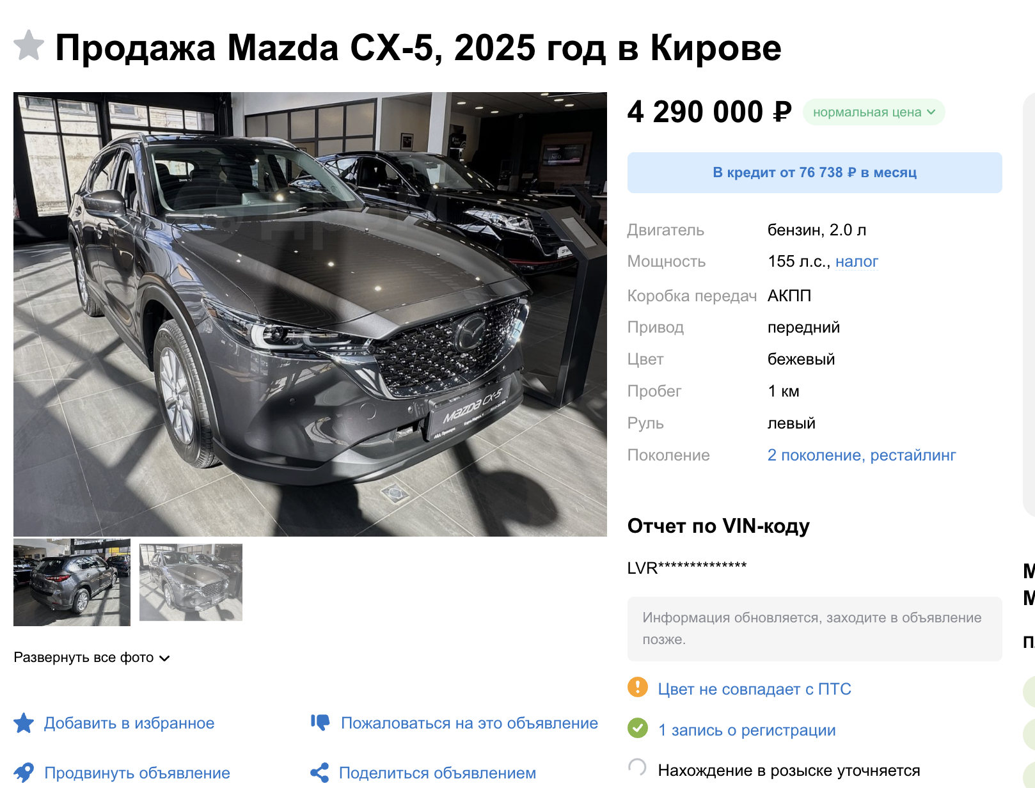Open 'Цвет не совпадает с ПТС' details
This screenshot has width=1035, height=788.
pos(754,689)
